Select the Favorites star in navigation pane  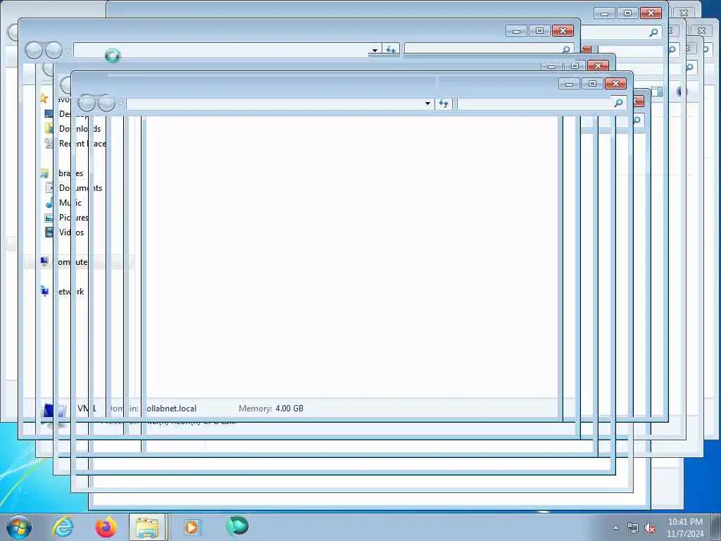[x=44, y=99]
